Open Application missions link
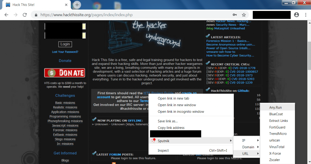 coord(65,112)
